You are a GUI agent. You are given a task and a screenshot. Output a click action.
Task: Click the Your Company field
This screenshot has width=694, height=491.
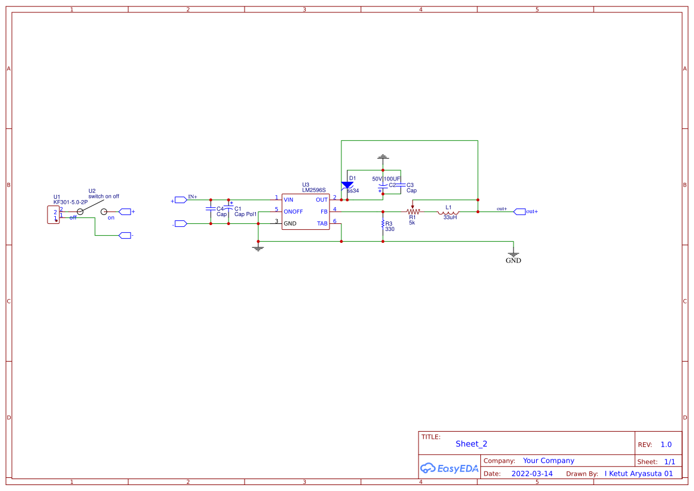click(548, 460)
